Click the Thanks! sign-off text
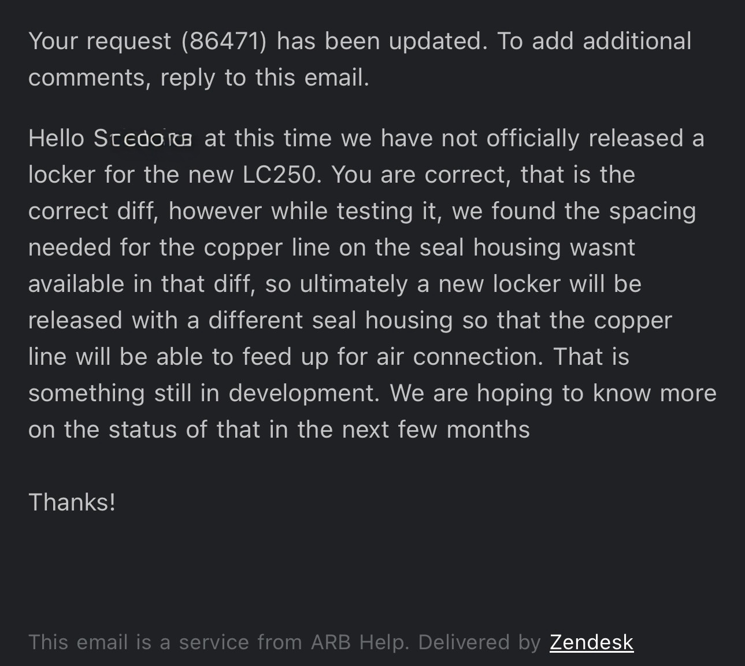 click(x=72, y=502)
